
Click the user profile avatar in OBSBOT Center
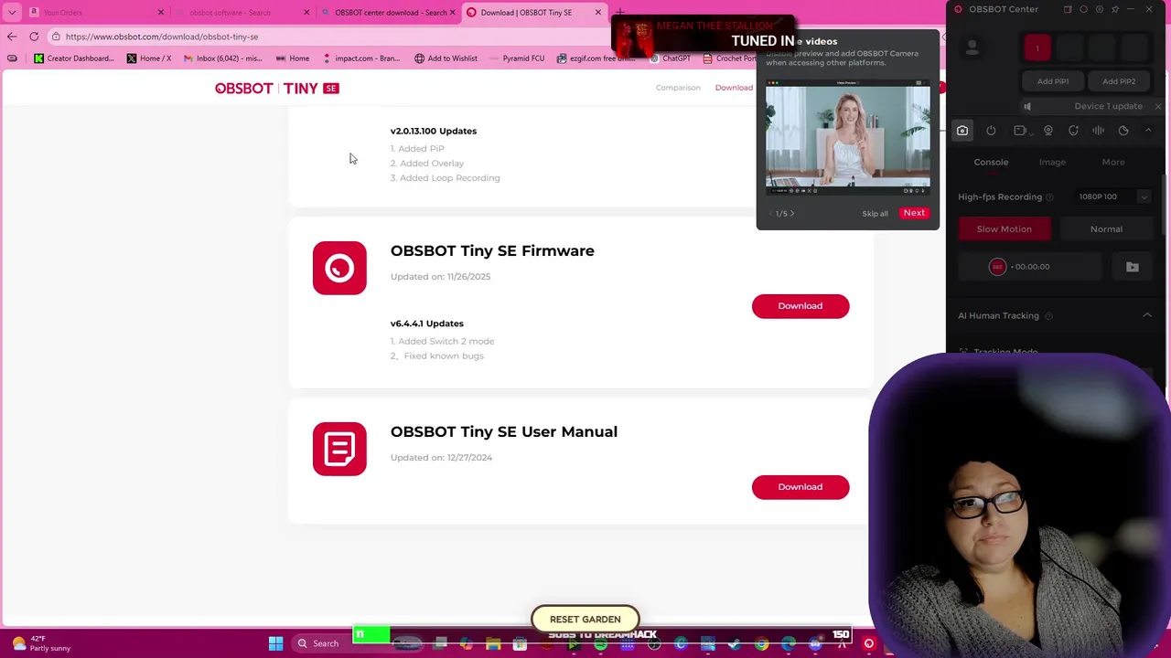(972, 48)
